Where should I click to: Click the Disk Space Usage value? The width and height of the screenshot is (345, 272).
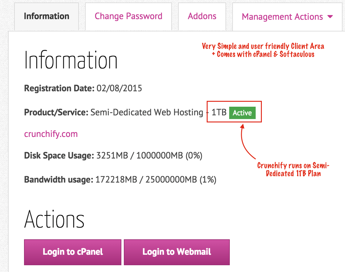149,155
